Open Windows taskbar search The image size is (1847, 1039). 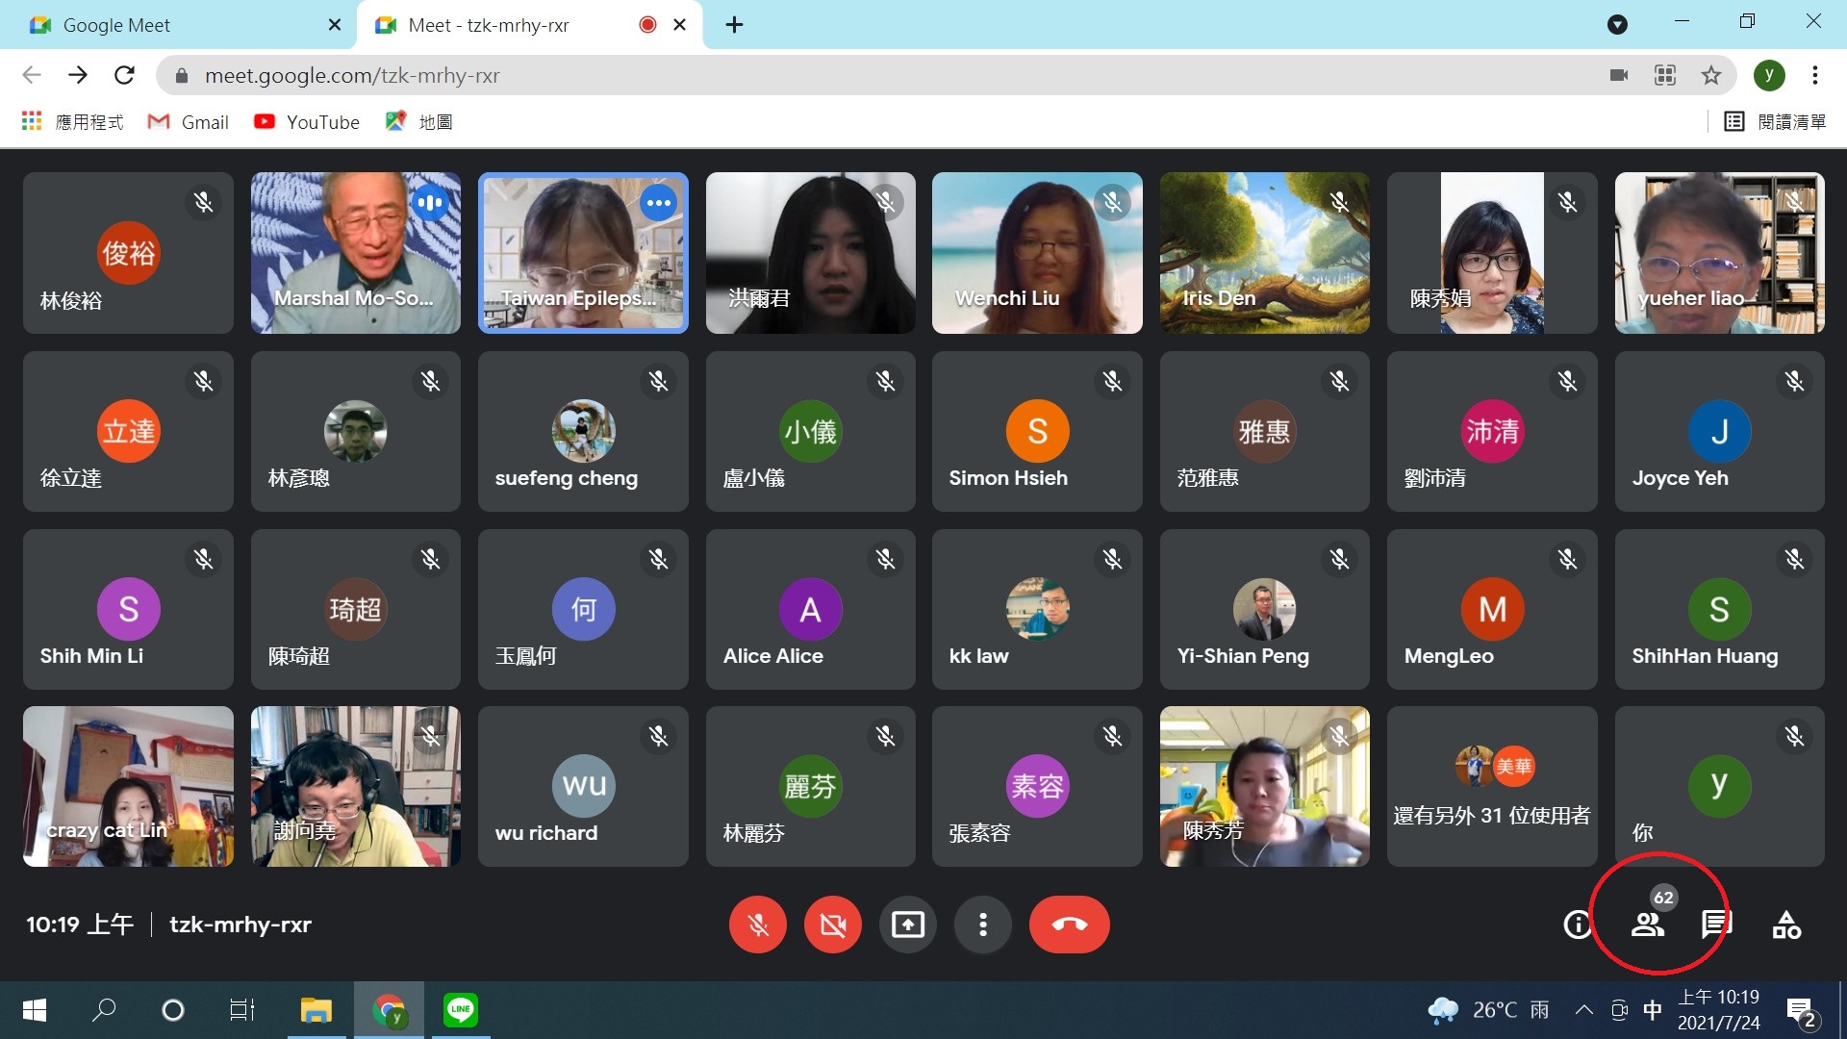pyautogui.click(x=104, y=1010)
